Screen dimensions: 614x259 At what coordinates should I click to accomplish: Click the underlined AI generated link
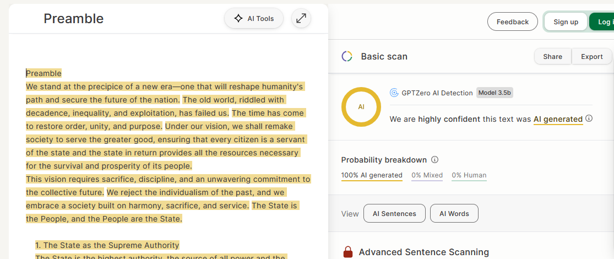(558, 119)
